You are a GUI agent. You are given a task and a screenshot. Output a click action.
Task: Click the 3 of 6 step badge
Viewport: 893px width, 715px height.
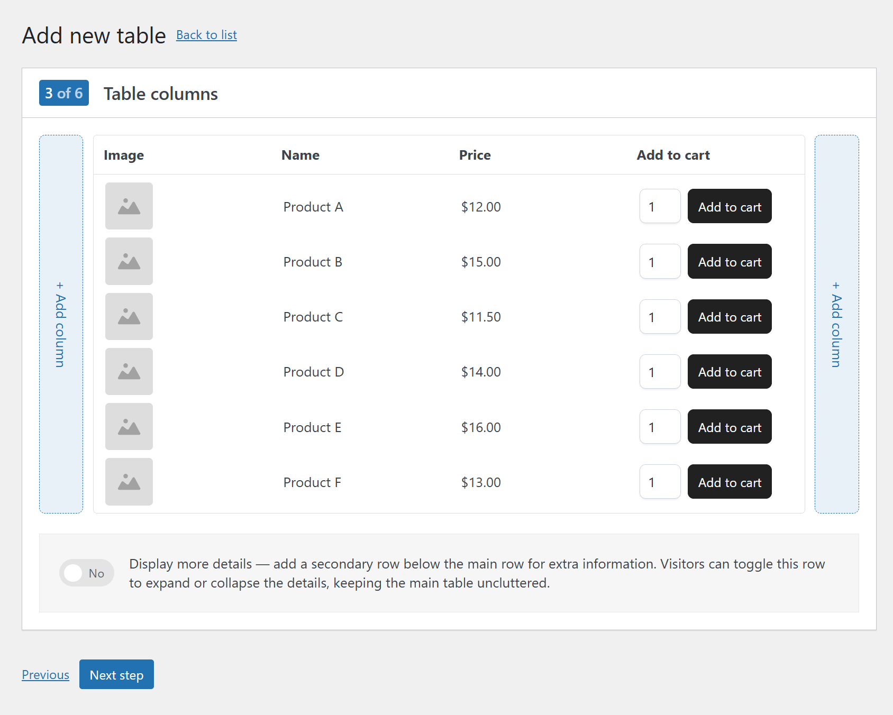tap(63, 93)
